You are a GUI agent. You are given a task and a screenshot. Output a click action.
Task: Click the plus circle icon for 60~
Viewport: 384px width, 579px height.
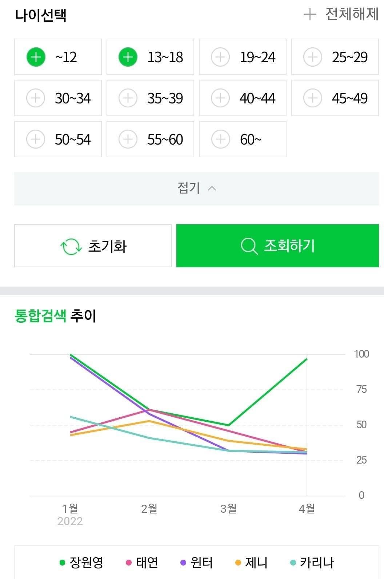[x=220, y=139]
